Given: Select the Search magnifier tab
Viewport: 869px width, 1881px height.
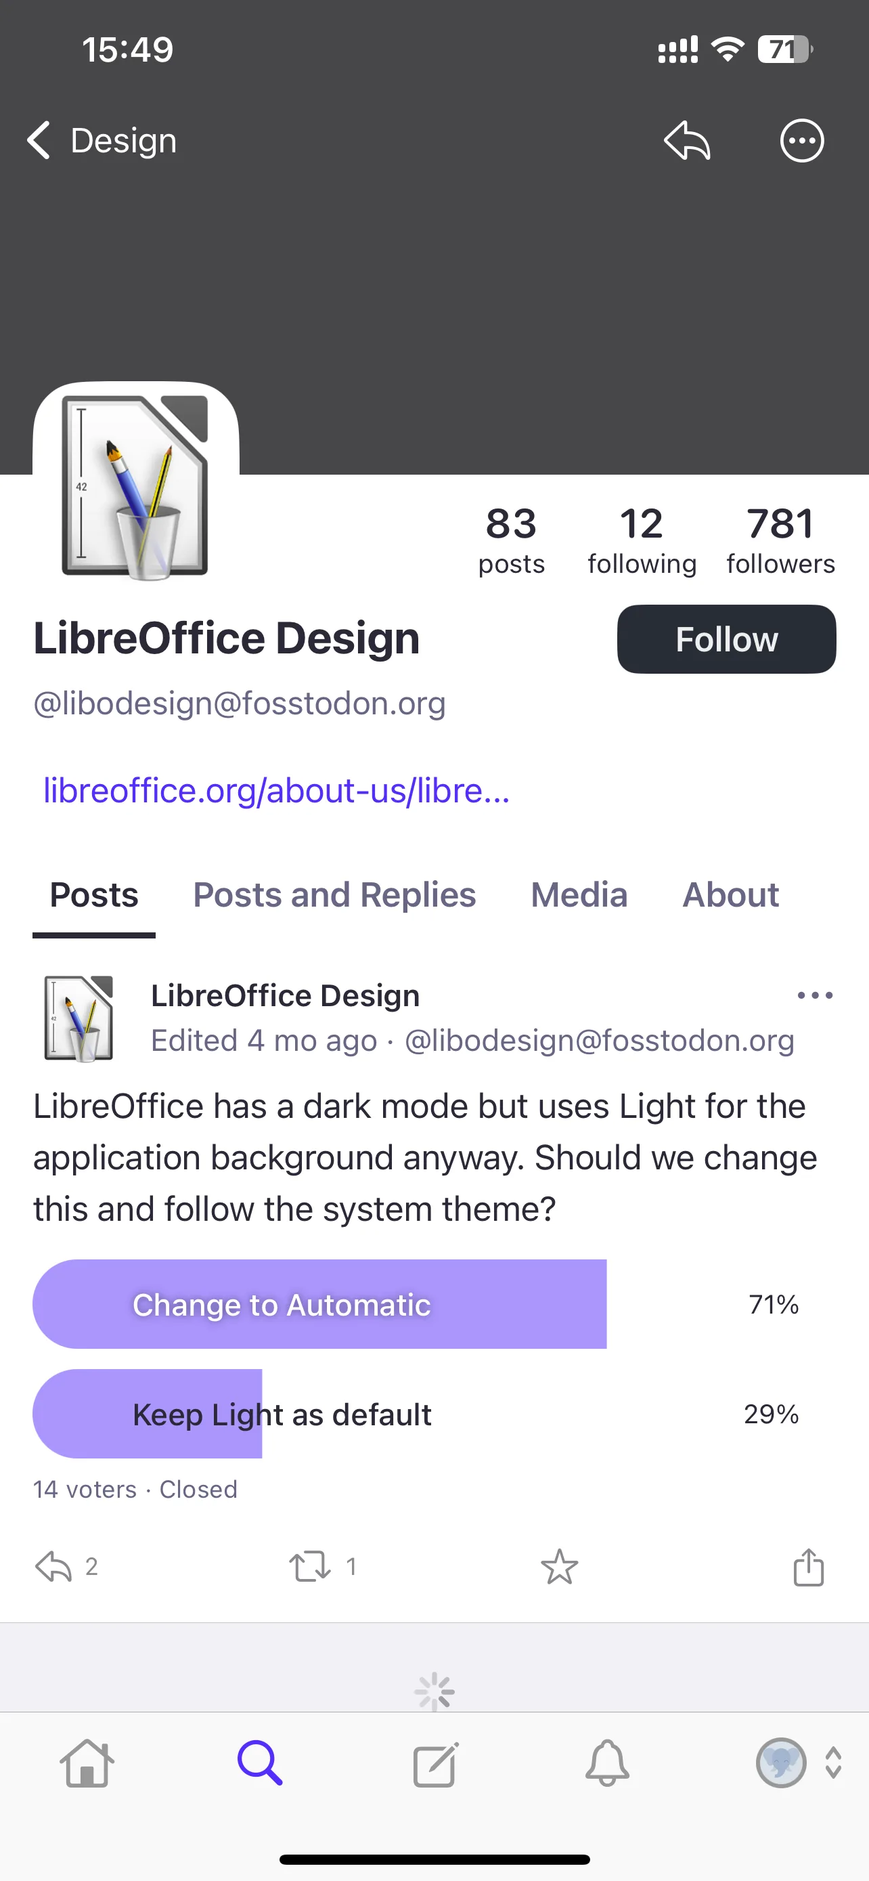Looking at the screenshot, I should coord(260,1763).
